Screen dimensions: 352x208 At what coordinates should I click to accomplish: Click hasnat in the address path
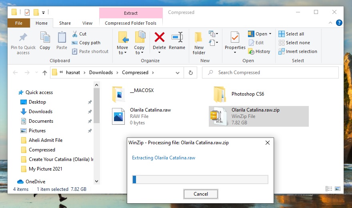(x=73, y=73)
